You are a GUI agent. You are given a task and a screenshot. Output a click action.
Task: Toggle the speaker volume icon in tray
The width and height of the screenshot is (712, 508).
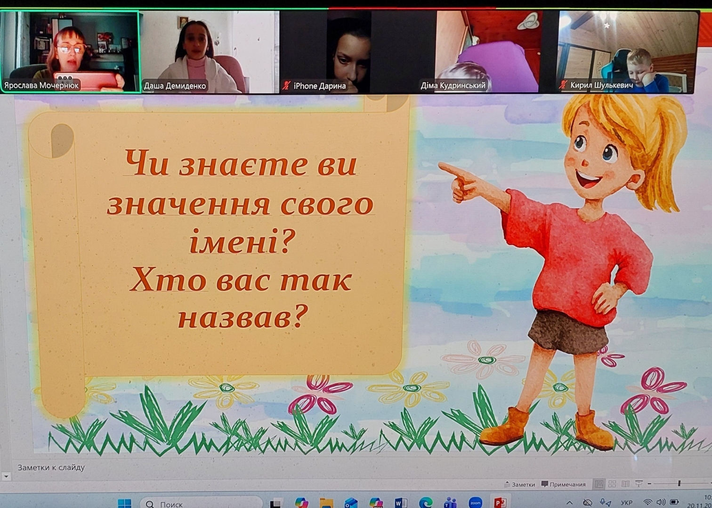661,502
